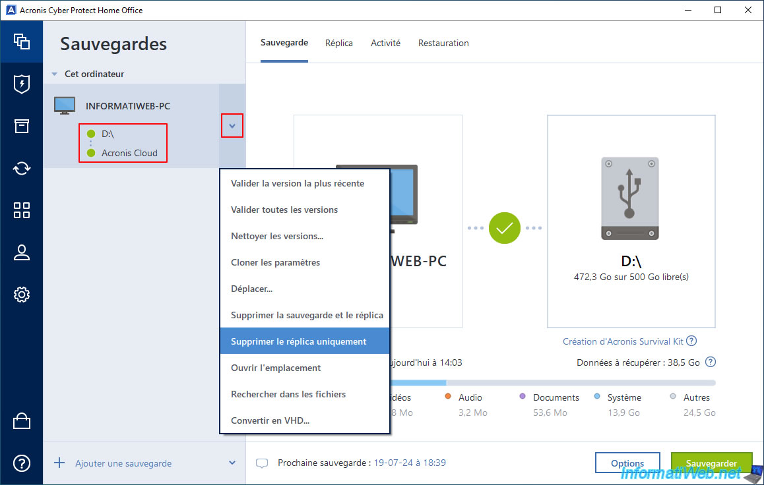Open the Settings gear icon
Screen dimensions: 764x485
(x=21, y=295)
